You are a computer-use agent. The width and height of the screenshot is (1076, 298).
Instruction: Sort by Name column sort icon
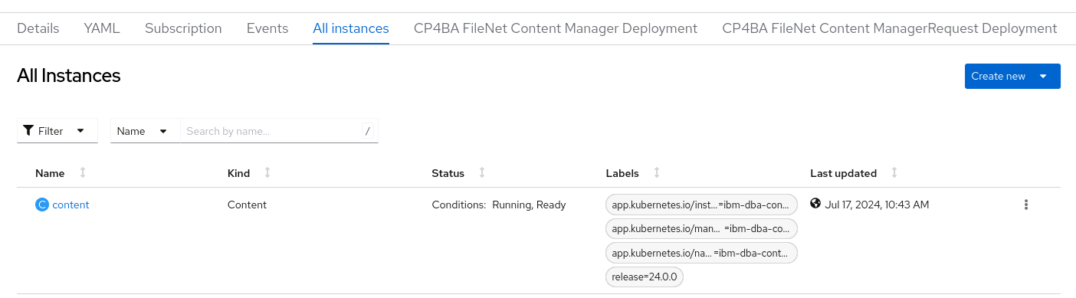pyautogui.click(x=83, y=173)
